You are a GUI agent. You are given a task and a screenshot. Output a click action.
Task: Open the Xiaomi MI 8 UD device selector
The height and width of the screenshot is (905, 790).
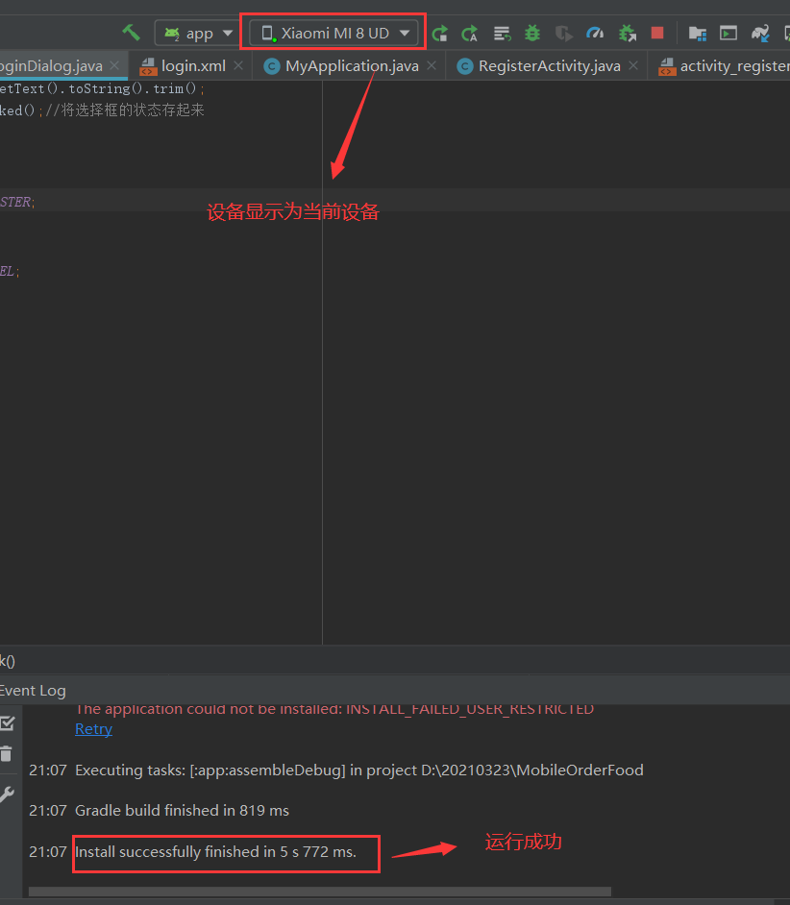[332, 31]
